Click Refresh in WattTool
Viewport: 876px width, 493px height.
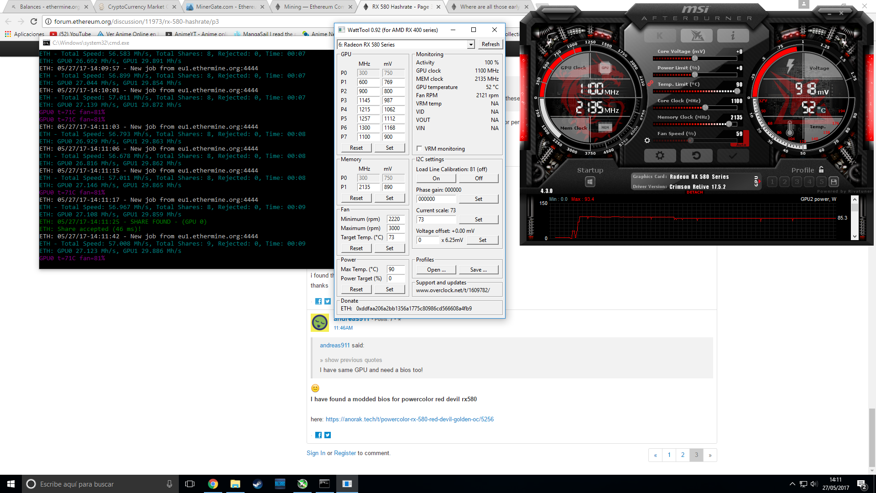490,44
